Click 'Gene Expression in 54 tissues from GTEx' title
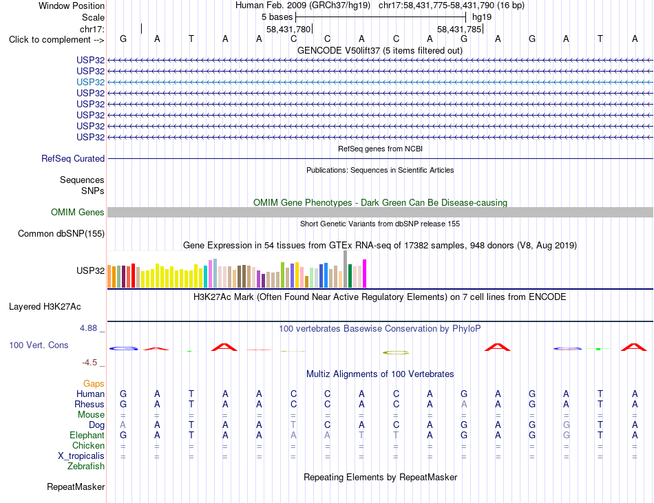 pos(380,246)
